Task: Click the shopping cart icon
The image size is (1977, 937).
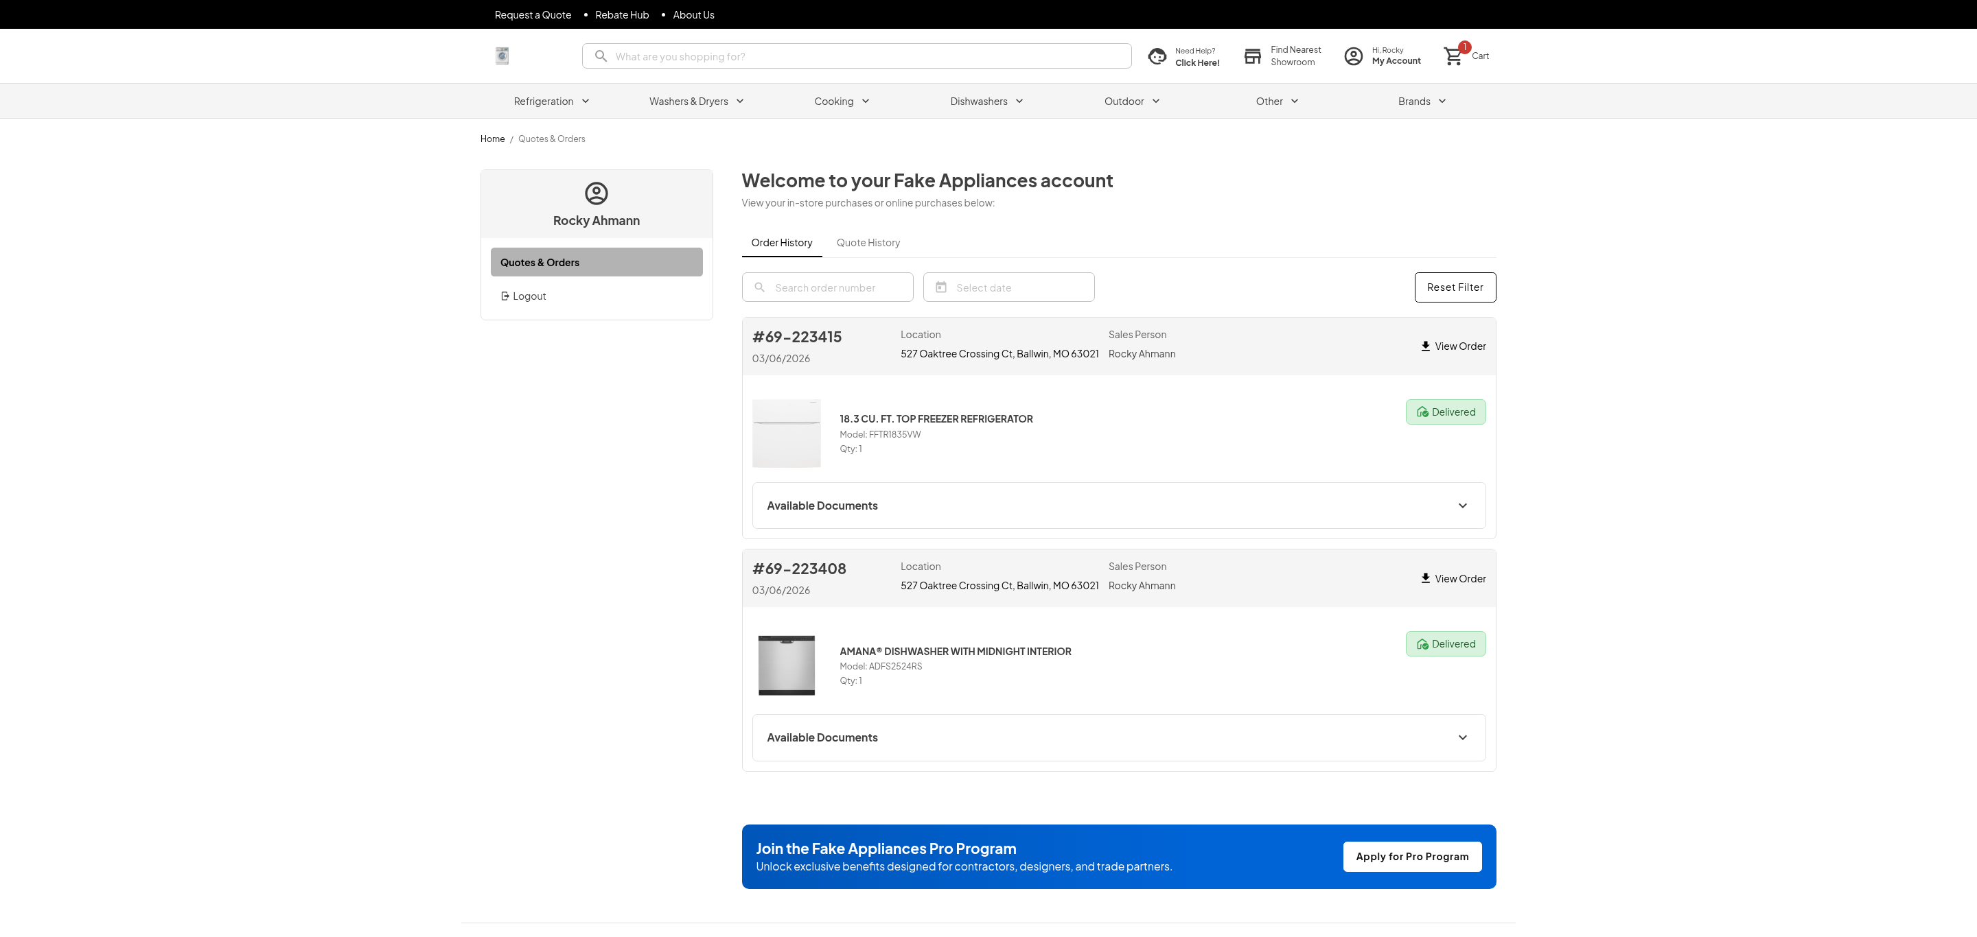Action: 1453,56
